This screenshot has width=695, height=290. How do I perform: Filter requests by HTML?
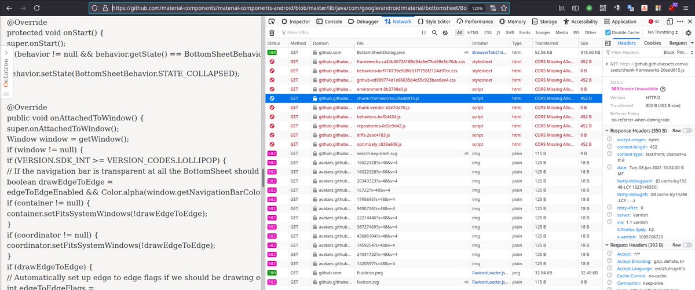(x=473, y=32)
